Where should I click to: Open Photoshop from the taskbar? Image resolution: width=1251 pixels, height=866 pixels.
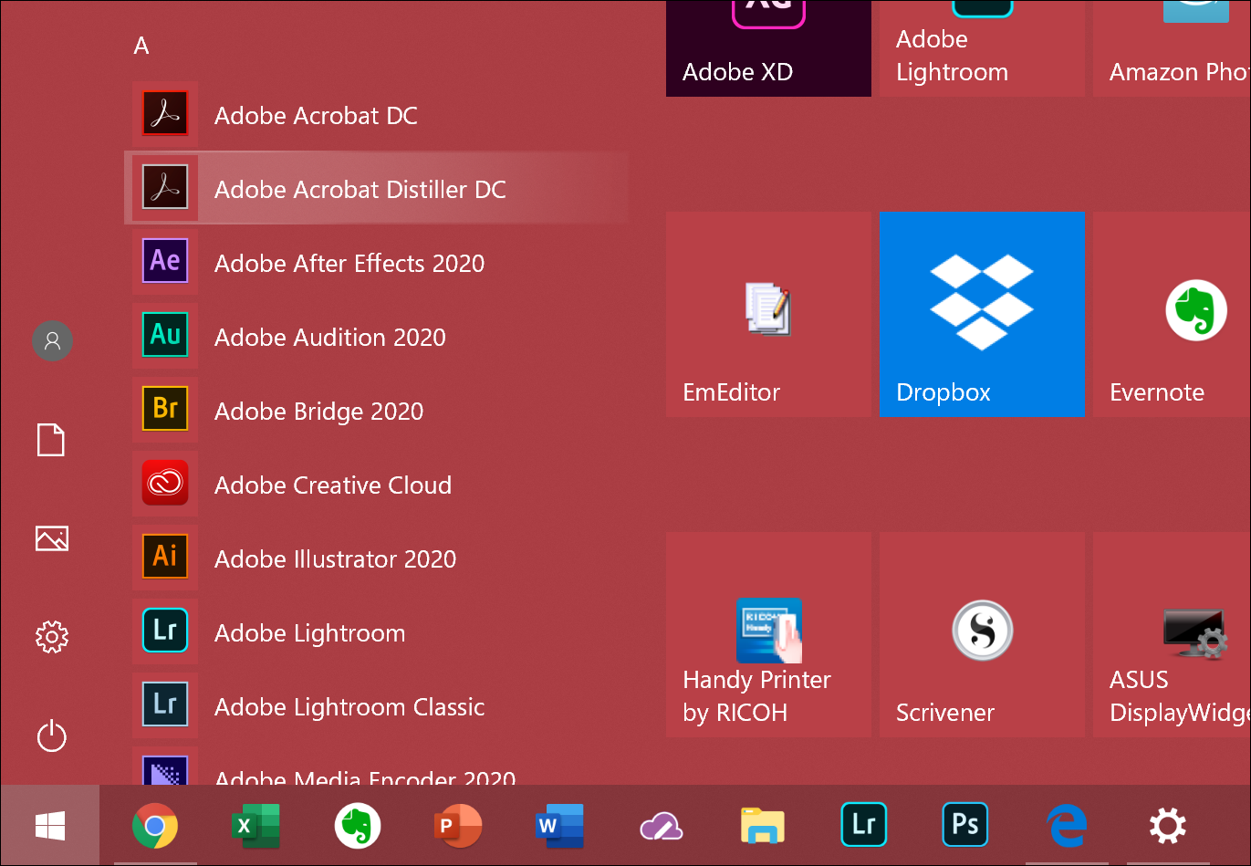coord(964,826)
